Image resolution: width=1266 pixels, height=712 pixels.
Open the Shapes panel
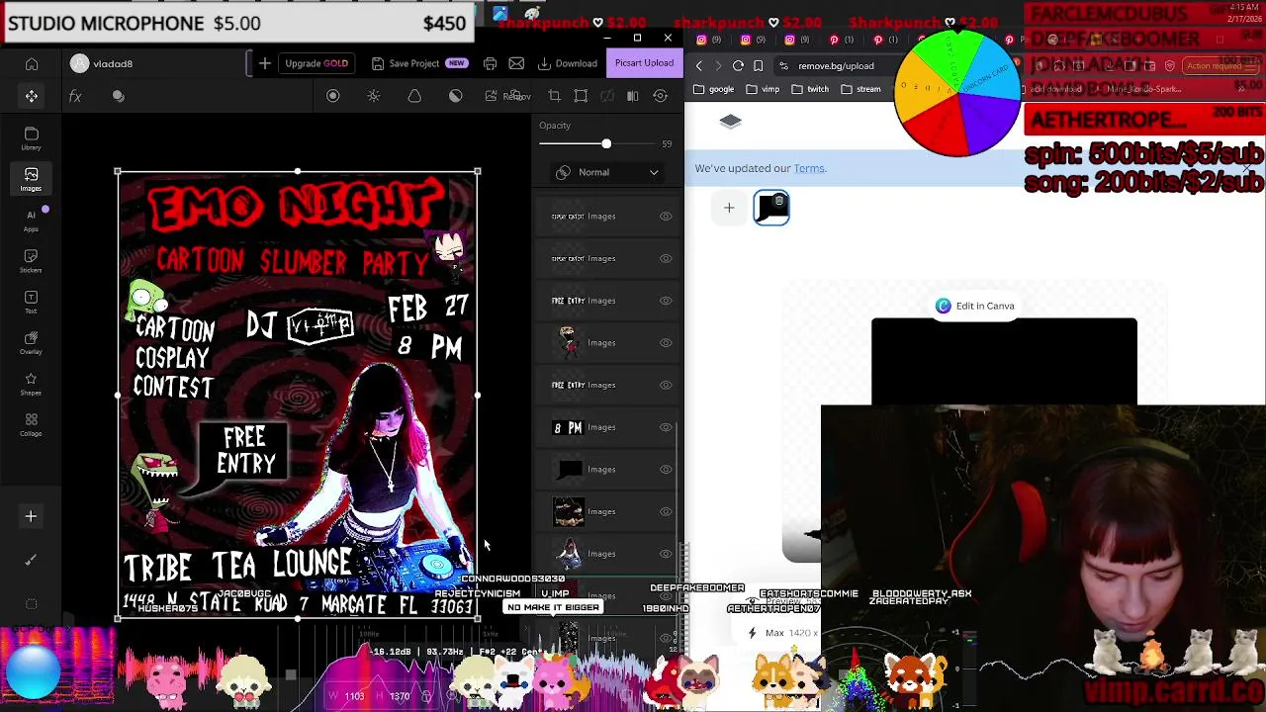tap(31, 385)
